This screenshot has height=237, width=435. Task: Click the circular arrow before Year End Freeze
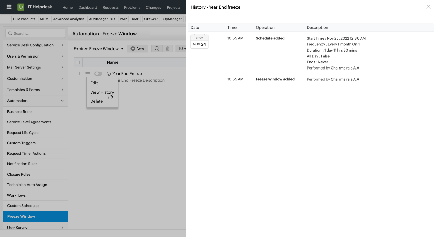pyautogui.click(x=109, y=74)
